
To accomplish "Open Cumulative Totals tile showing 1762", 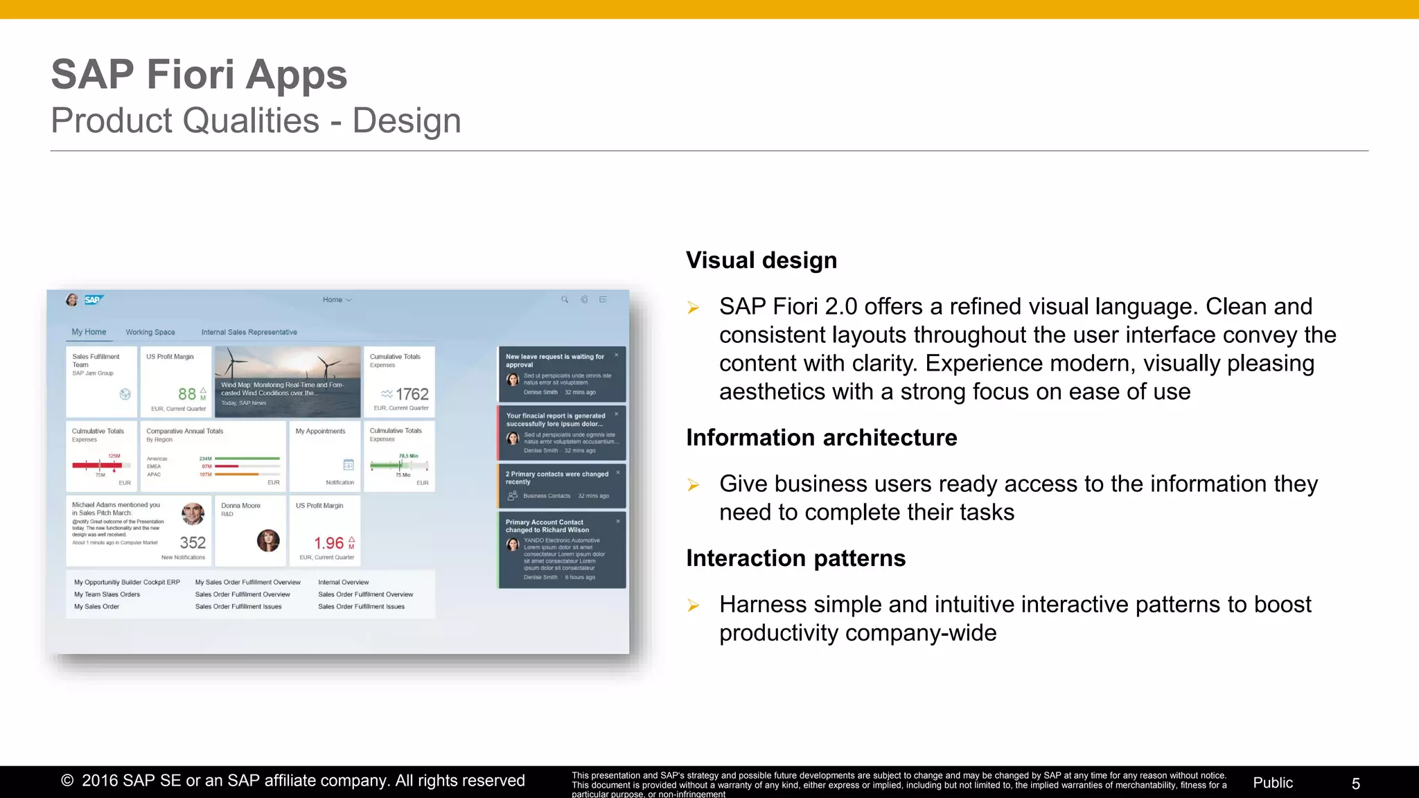I will click(399, 382).
